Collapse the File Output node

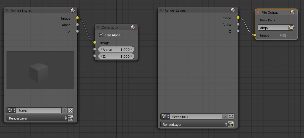pyautogui.click(x=258, y=12)
